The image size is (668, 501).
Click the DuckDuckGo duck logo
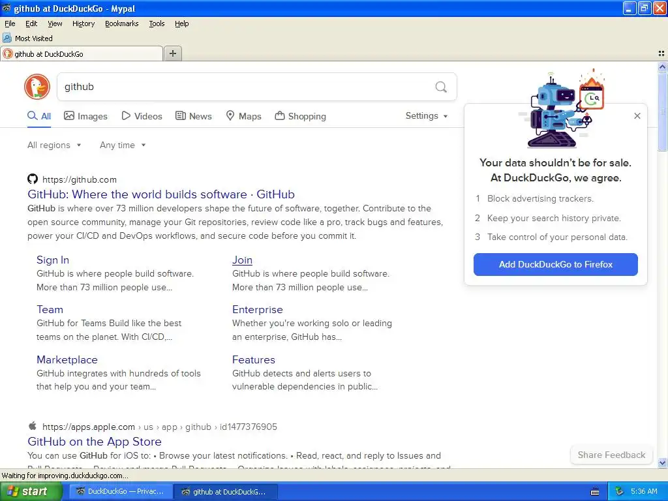pos(37,87)
